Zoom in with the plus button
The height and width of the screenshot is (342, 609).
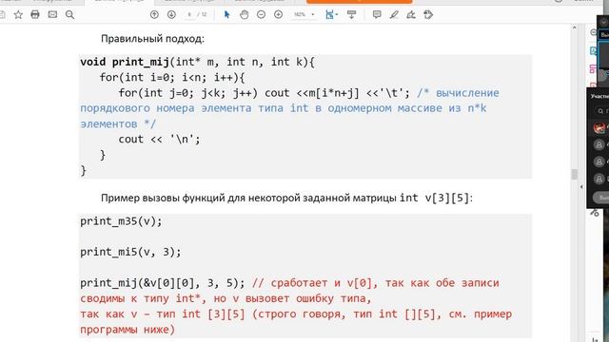278,15
